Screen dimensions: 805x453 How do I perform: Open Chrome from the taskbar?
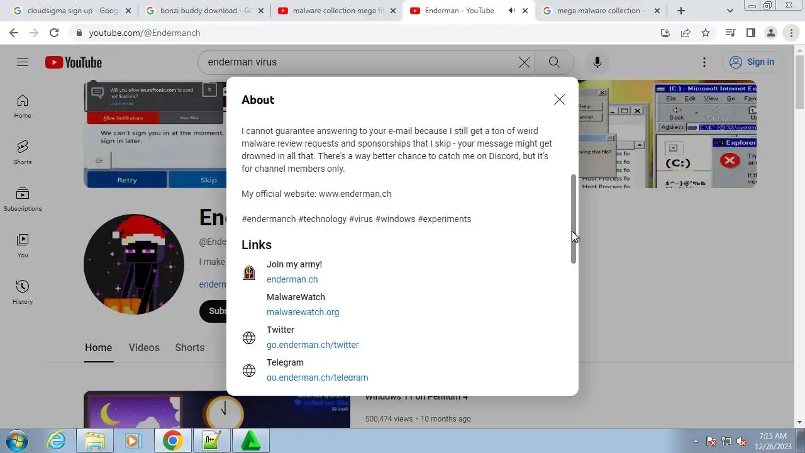[172, 440]
